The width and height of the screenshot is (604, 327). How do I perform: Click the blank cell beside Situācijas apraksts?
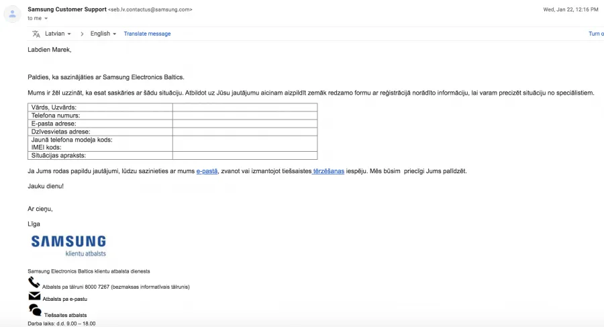tap(245, 155)
